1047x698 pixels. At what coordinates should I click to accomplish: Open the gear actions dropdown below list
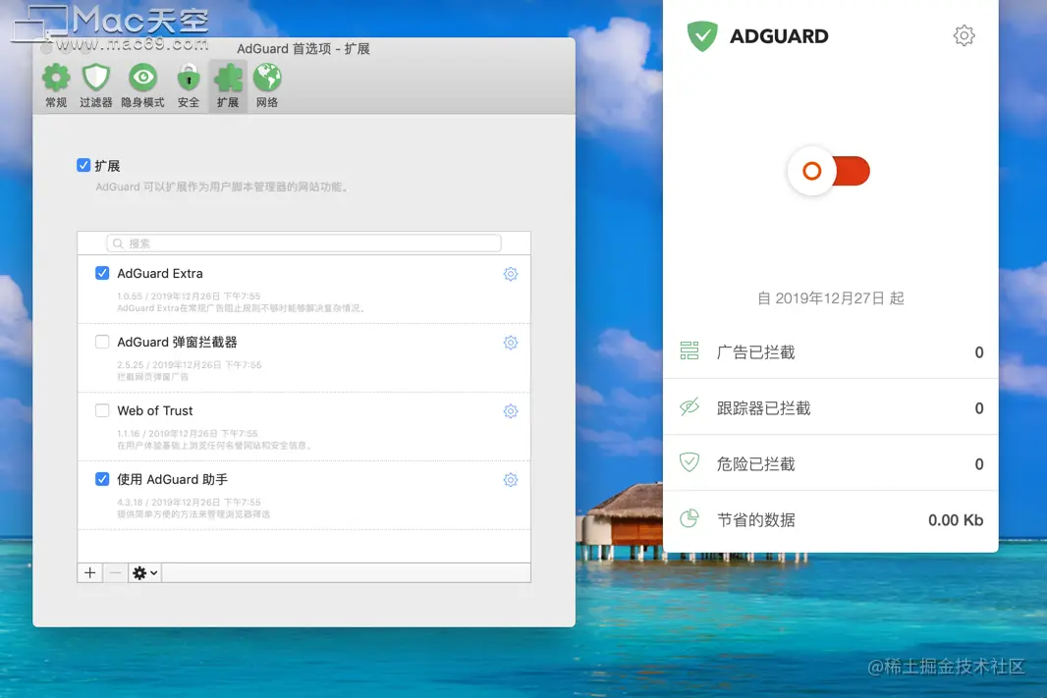(145, 572)
